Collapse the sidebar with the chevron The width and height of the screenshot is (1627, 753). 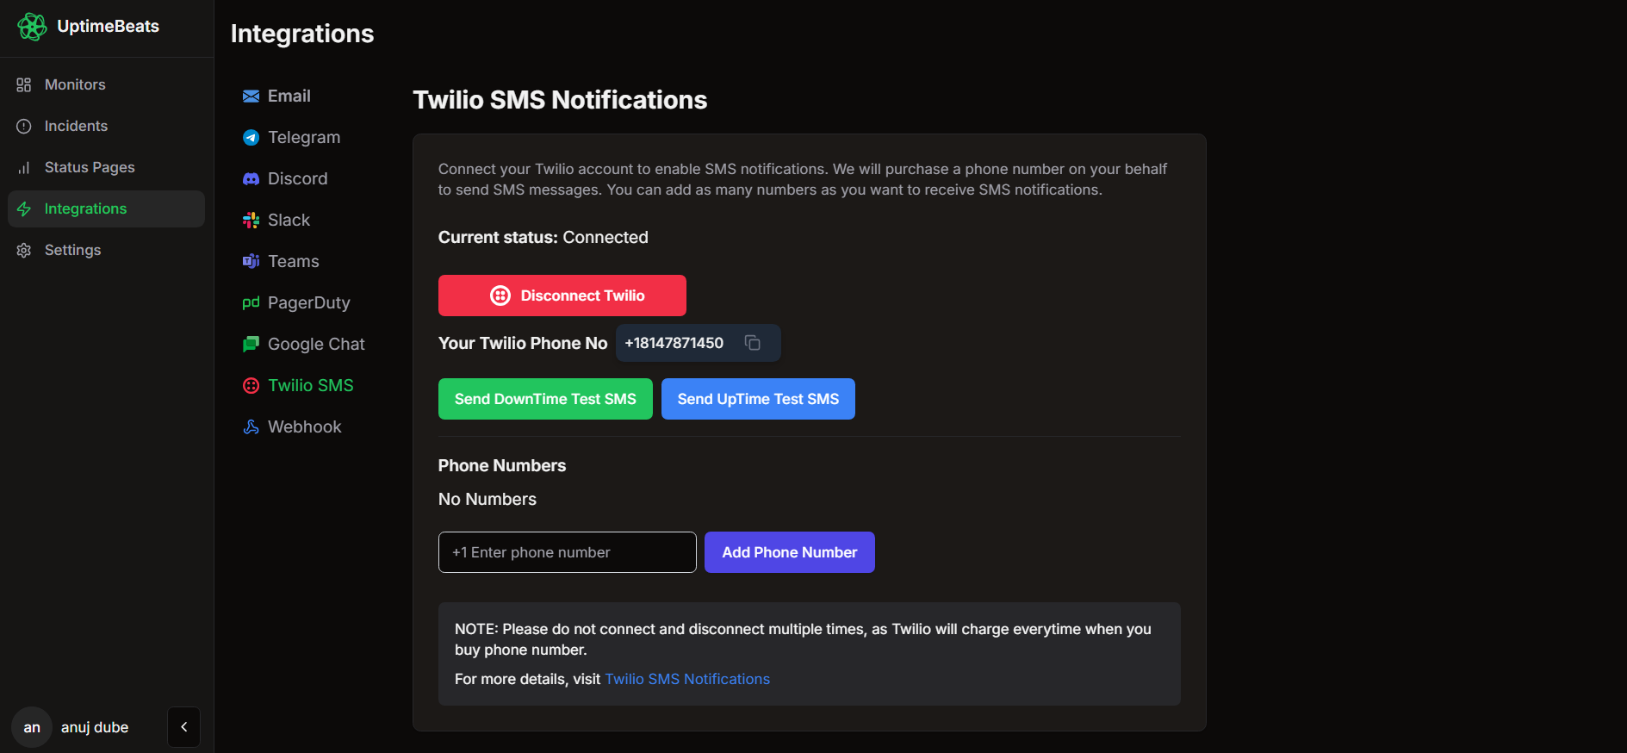pyautogui.click(x=183, y=727)
